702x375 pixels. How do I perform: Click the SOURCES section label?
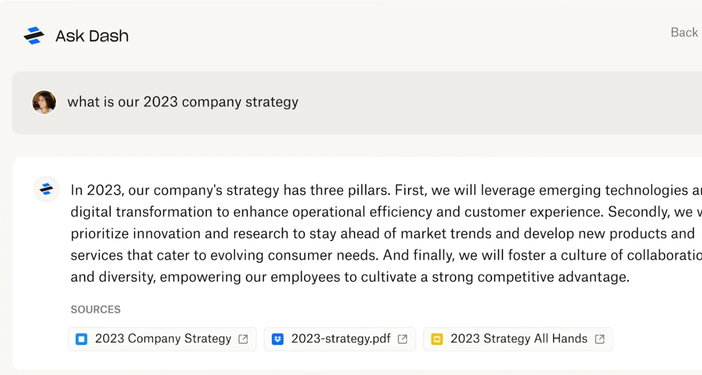95,310
